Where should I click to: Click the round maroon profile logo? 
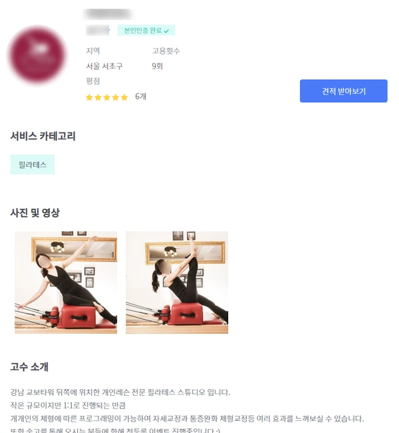click(37, 55)
